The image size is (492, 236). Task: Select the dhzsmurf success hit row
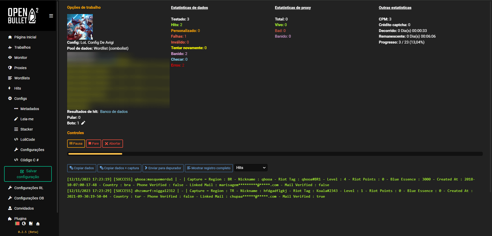click(x=270, y=194)
